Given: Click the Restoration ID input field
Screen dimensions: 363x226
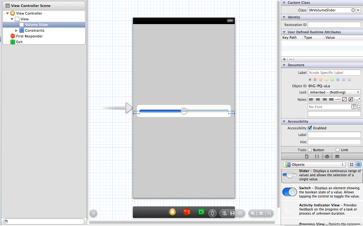Looking at the screenshot, I should pyautogui.click(x=334, y=24).
